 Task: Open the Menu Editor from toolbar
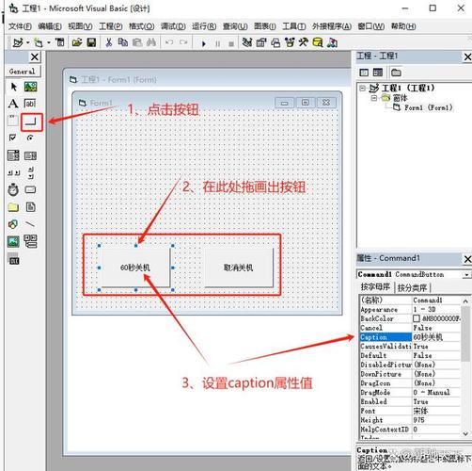tap(59, 42)
